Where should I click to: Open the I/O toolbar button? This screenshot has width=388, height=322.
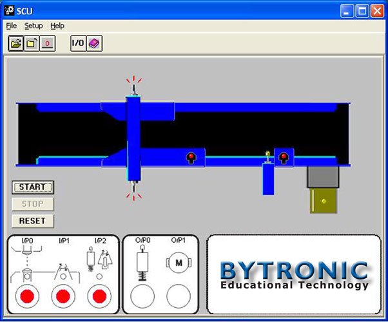(x=78, y=43)
